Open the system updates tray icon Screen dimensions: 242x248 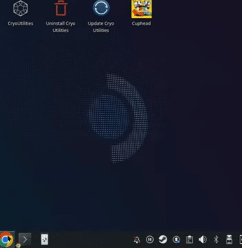tap(176, 240)
